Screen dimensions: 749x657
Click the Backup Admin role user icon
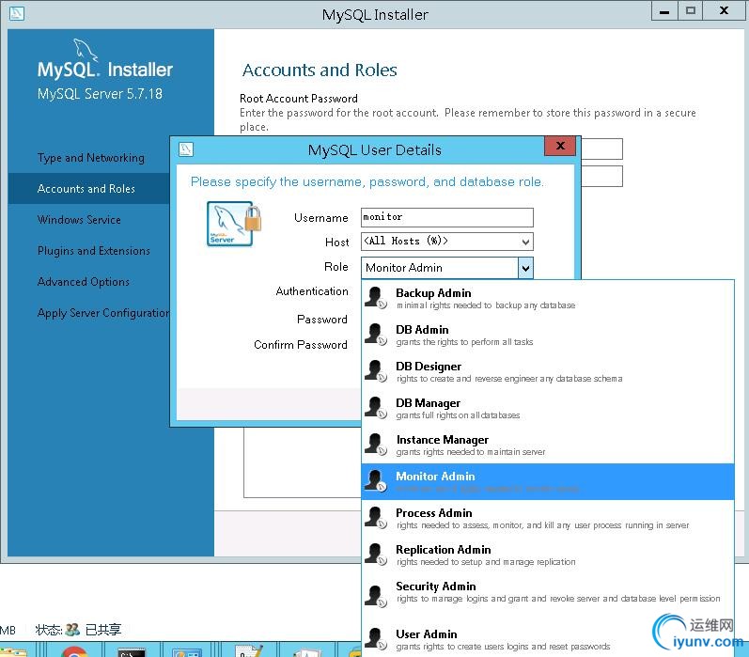coord(376,298)
